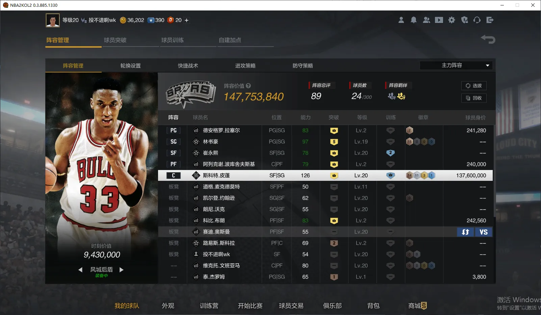Select the 阵容管理 sub-tab

pyautogui.click(x=73, y=66)
